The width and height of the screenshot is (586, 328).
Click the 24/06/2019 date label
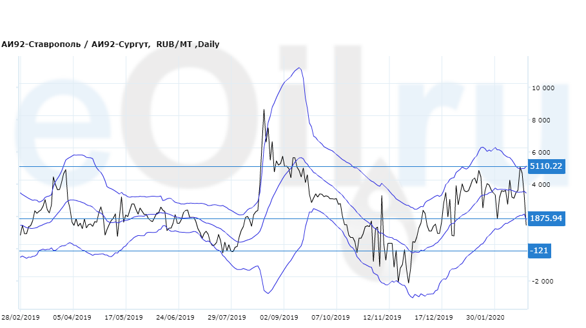(175, 318)
